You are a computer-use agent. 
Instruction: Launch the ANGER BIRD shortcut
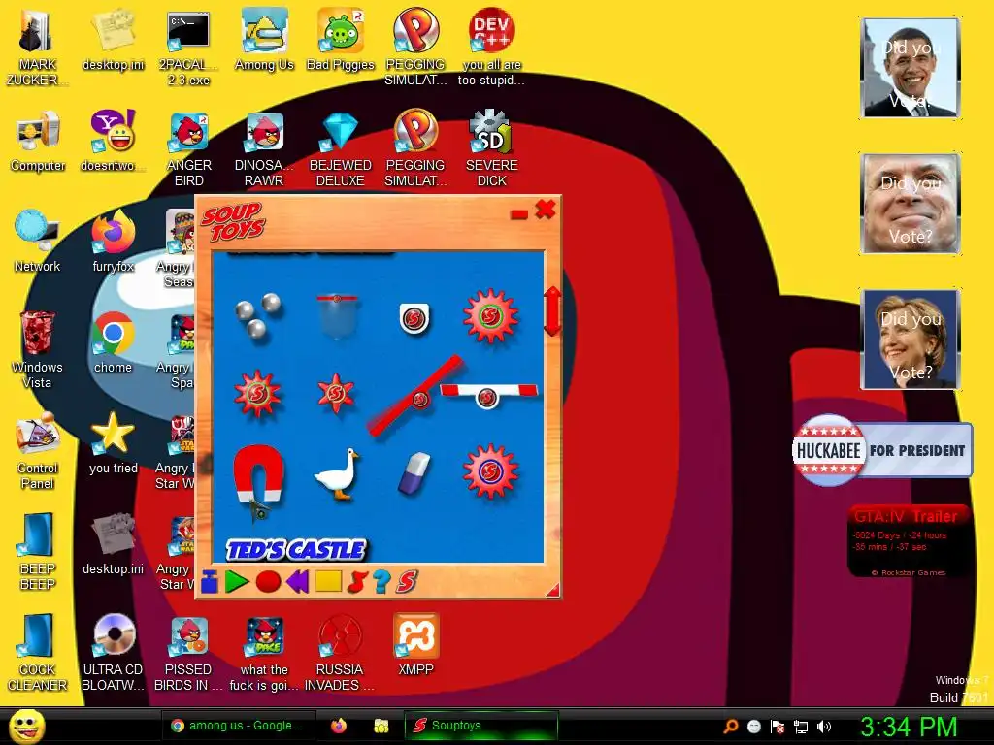tap(189, 149)
